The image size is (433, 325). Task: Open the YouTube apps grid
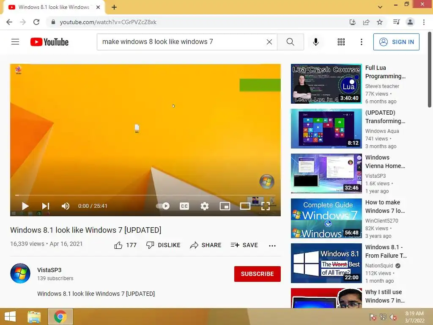pyautogui.click(x=341, y=42)
